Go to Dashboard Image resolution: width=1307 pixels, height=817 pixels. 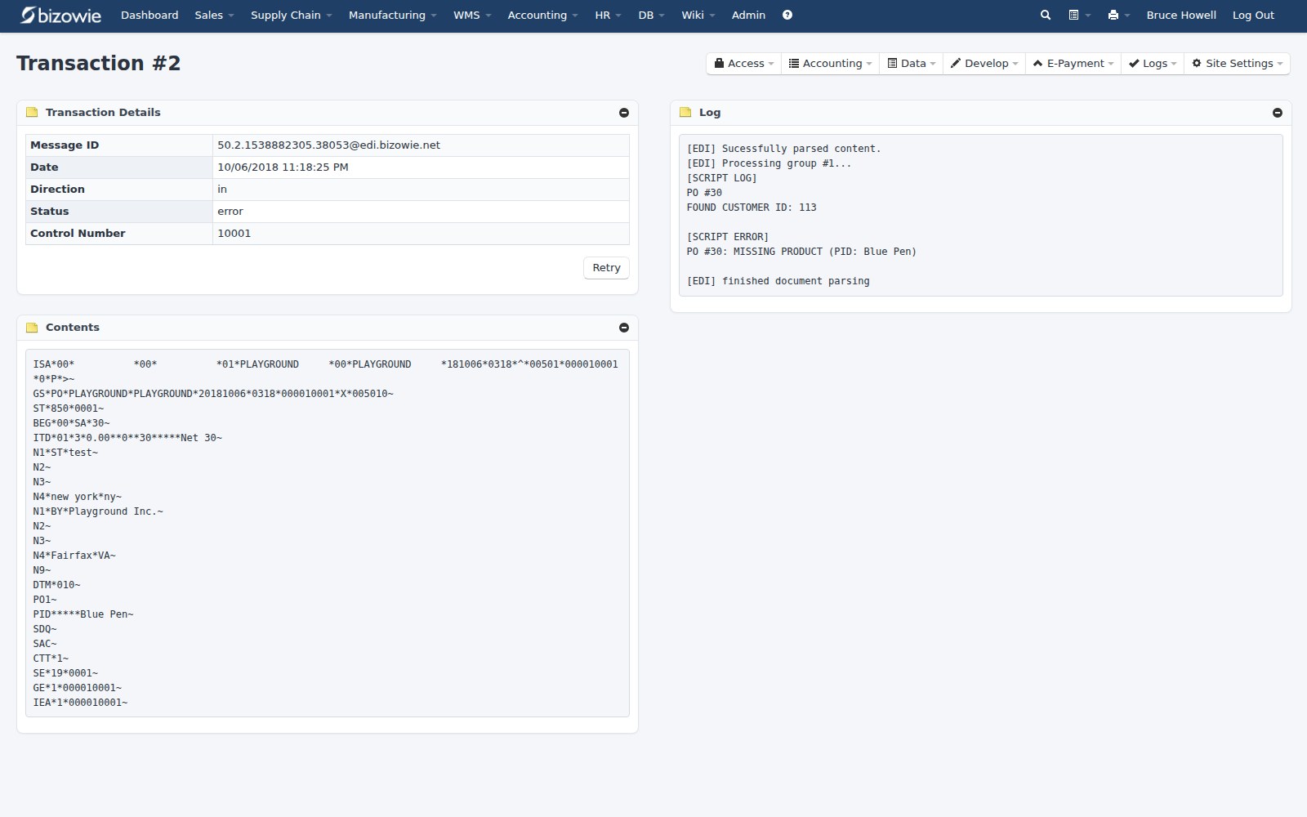tap(149, 15)
